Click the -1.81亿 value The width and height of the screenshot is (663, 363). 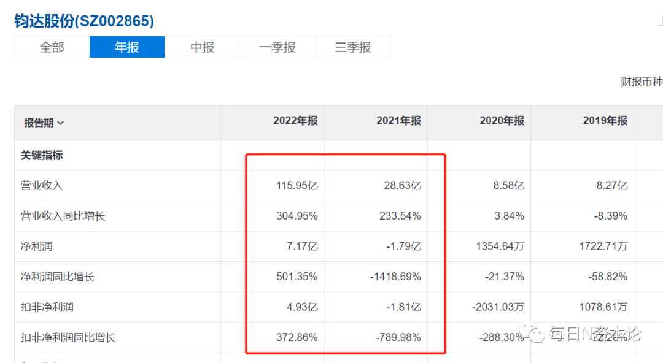click(x=403, y=307)
